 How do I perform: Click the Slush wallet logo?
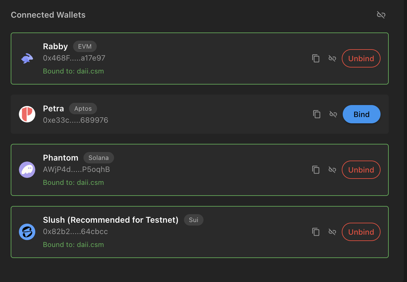click(x=27, y=232)
